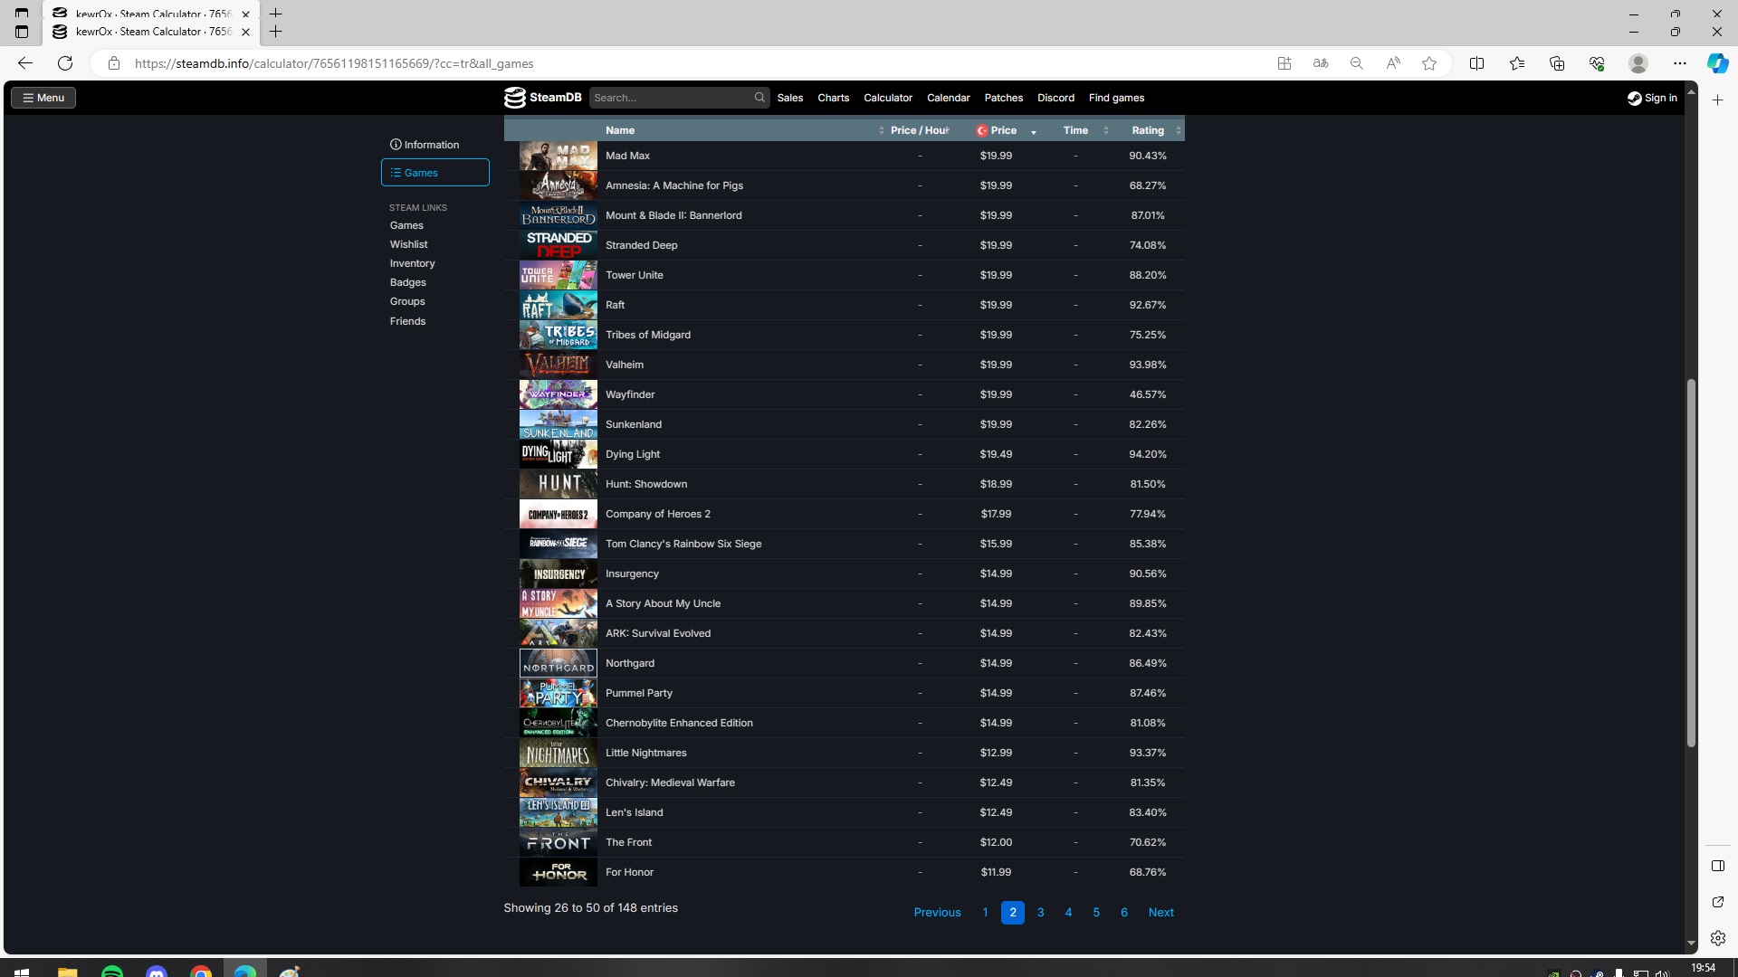The width and height of the screenshot is (1738, 977).
Task: Open the Valheim game thumbnail
Action: (x=559, y=365)
